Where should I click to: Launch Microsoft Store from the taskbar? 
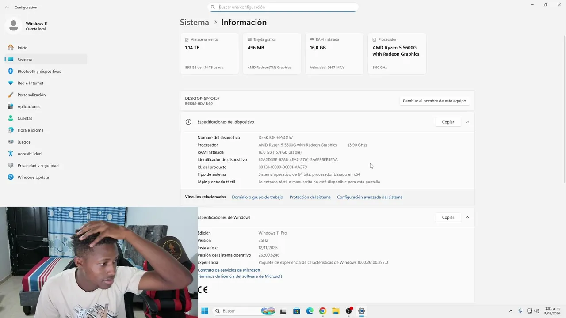(297, 311)
